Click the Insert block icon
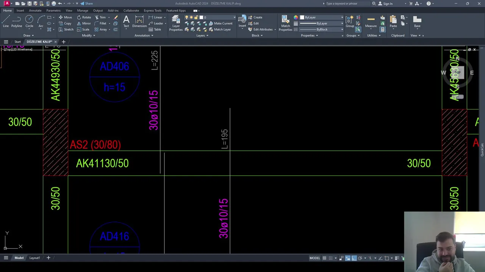The width and height of the screenshot is (485, 272). [242, 21]
